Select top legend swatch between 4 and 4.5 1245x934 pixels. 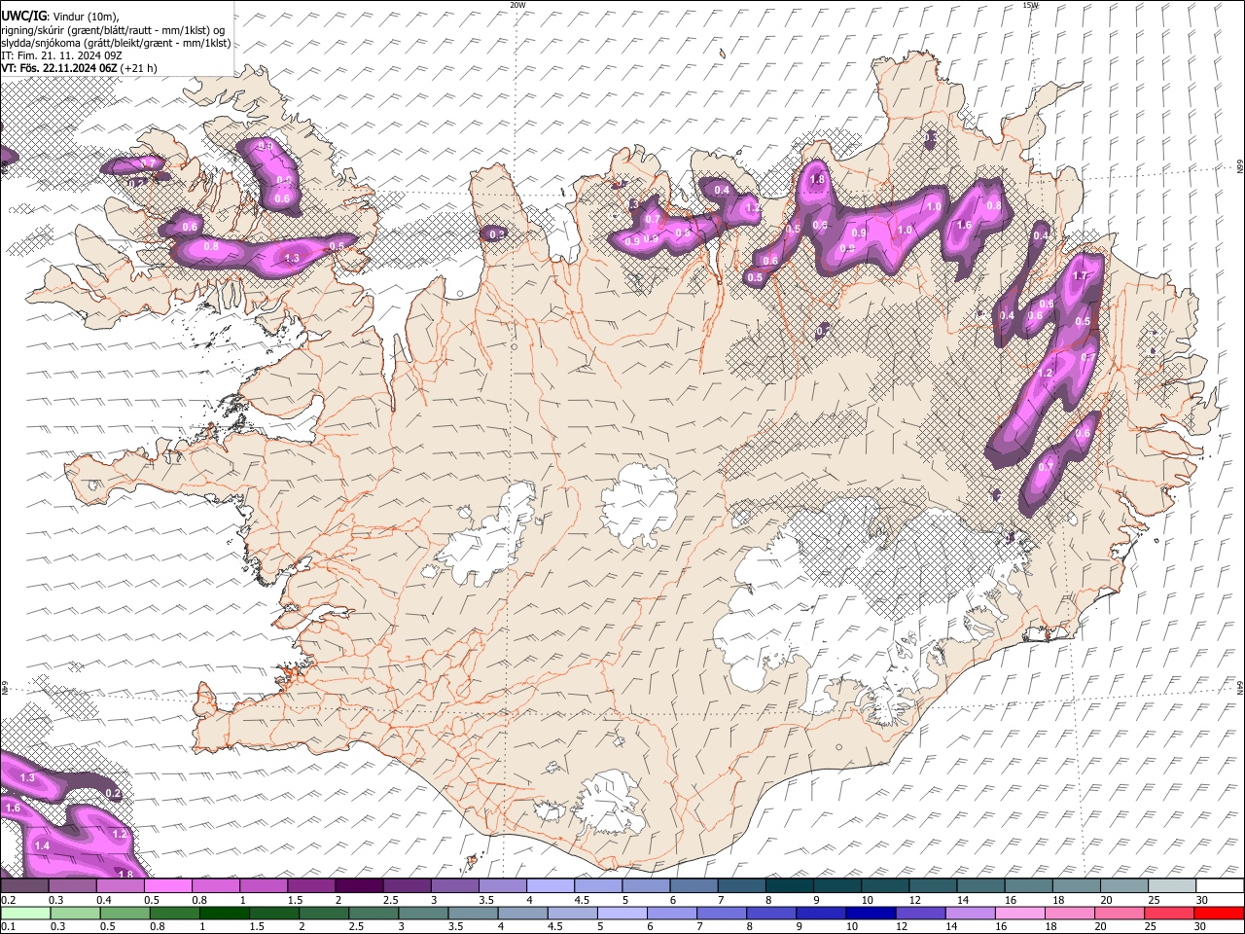(x=551, y=886)
